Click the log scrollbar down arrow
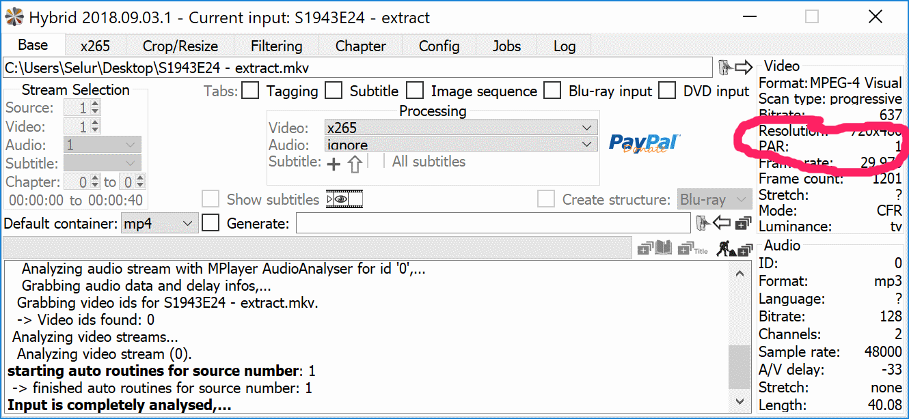The image size is (909, 419). (739, 401)
